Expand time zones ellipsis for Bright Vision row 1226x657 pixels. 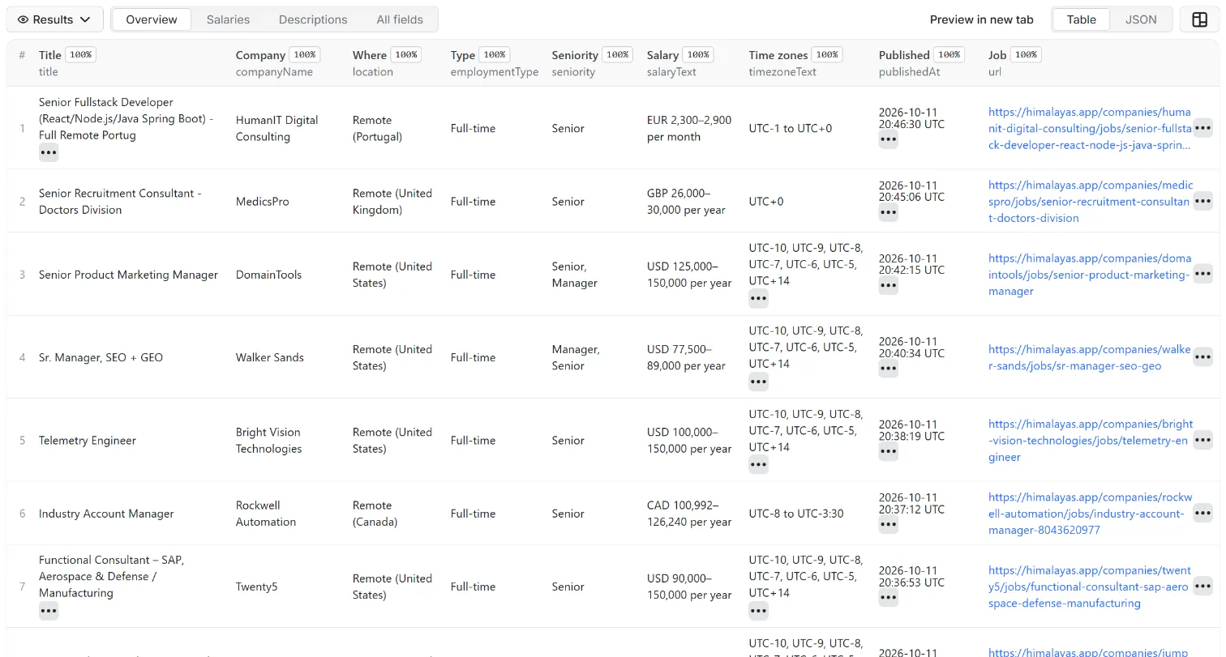click(x=758, y=464)
